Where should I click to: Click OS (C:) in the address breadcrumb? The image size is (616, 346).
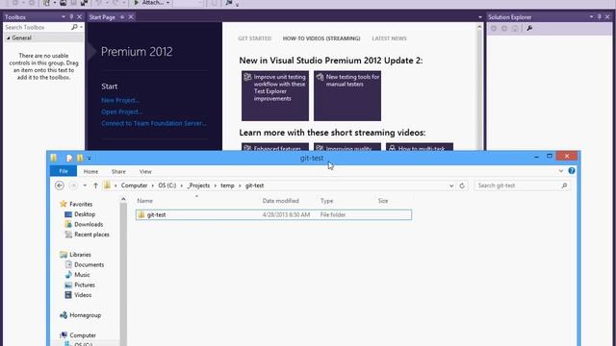tap(167, 185)
